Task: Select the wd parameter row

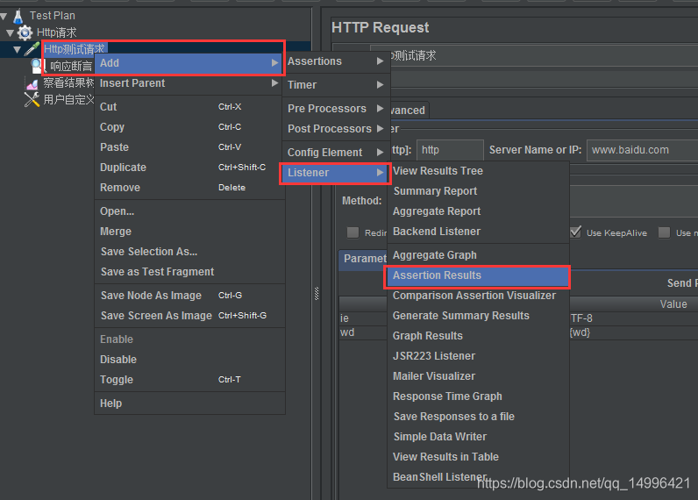Action: (363, 332)
